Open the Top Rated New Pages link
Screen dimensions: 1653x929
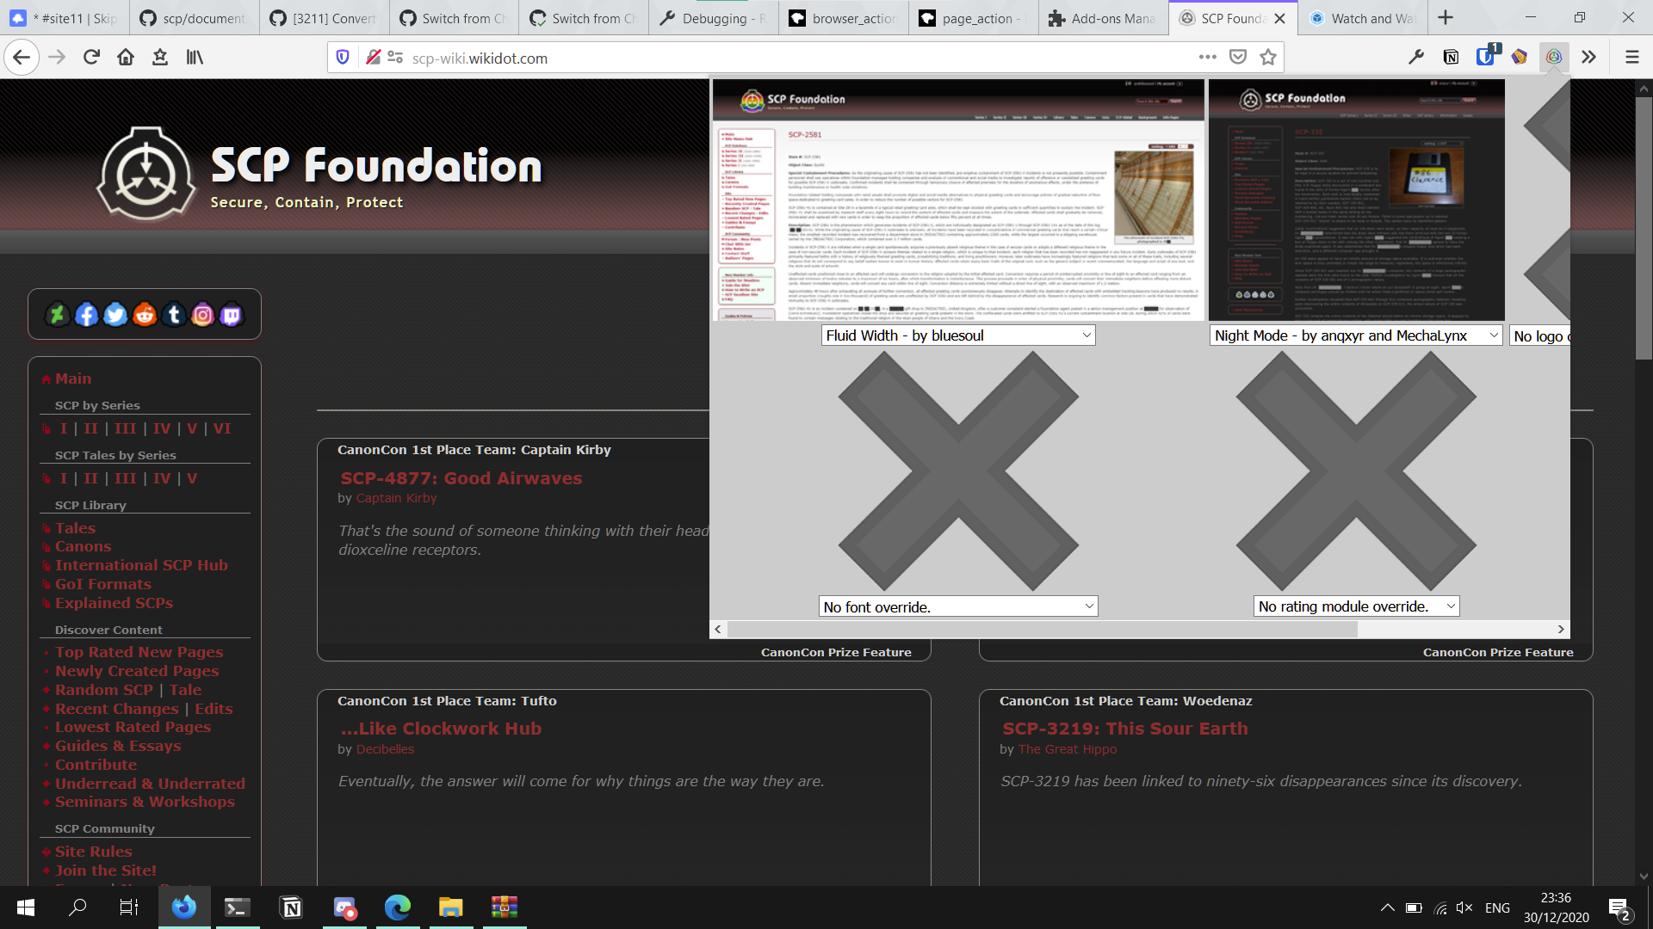coord(139,652)
